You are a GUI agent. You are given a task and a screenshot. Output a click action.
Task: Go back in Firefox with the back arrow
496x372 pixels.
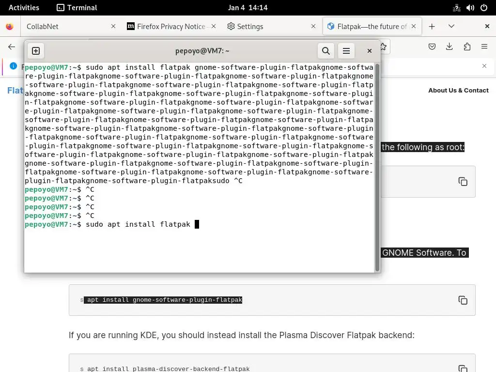tap(12, 47)
